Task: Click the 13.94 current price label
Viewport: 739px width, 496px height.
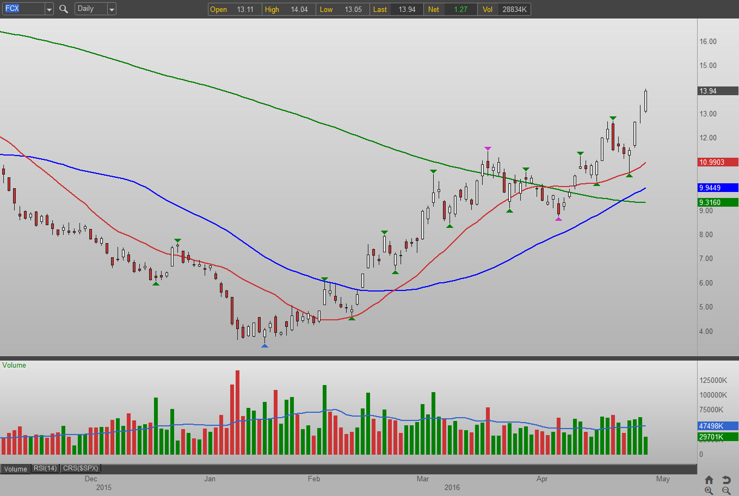Action: click(718, 91)
